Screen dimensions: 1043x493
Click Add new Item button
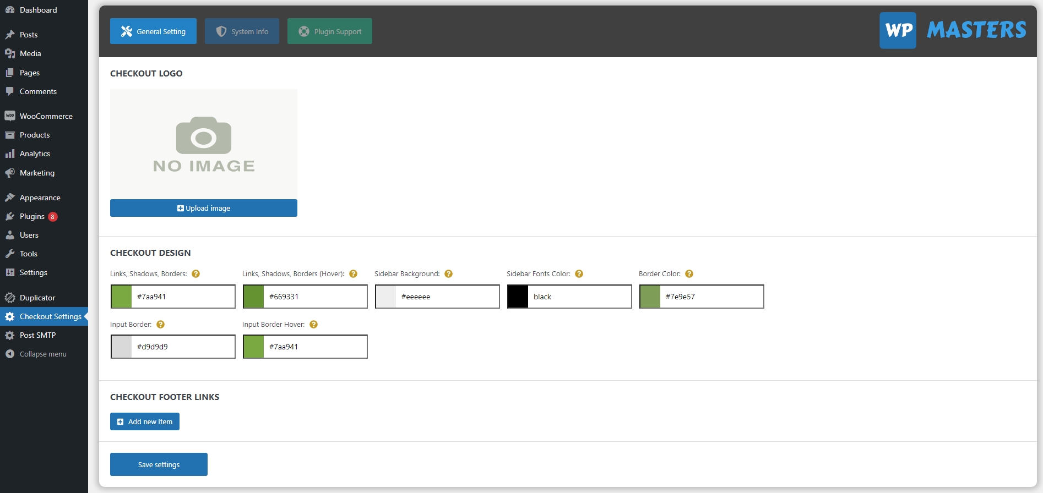point(145,421)
